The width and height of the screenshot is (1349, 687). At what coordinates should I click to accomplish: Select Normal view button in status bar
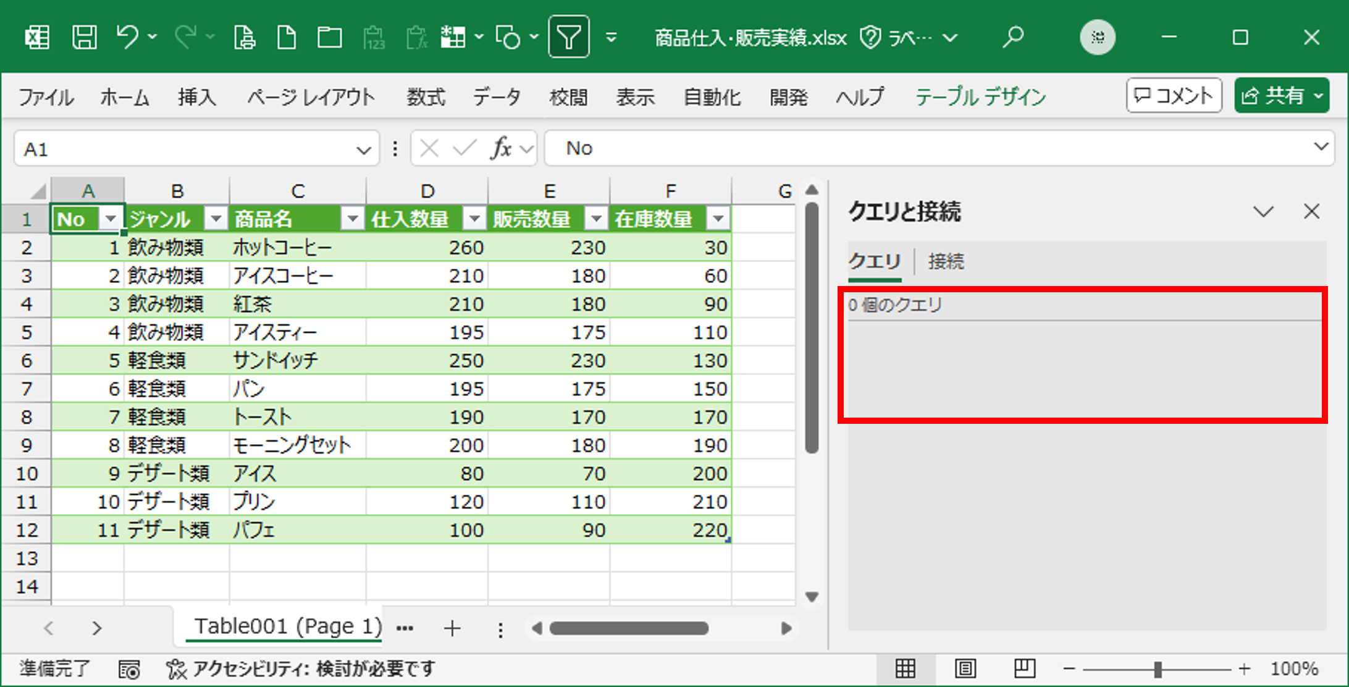[906, 668]
